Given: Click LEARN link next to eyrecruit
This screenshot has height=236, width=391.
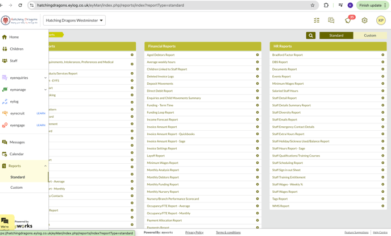Looking at the screenshot, I should [41, 113].
